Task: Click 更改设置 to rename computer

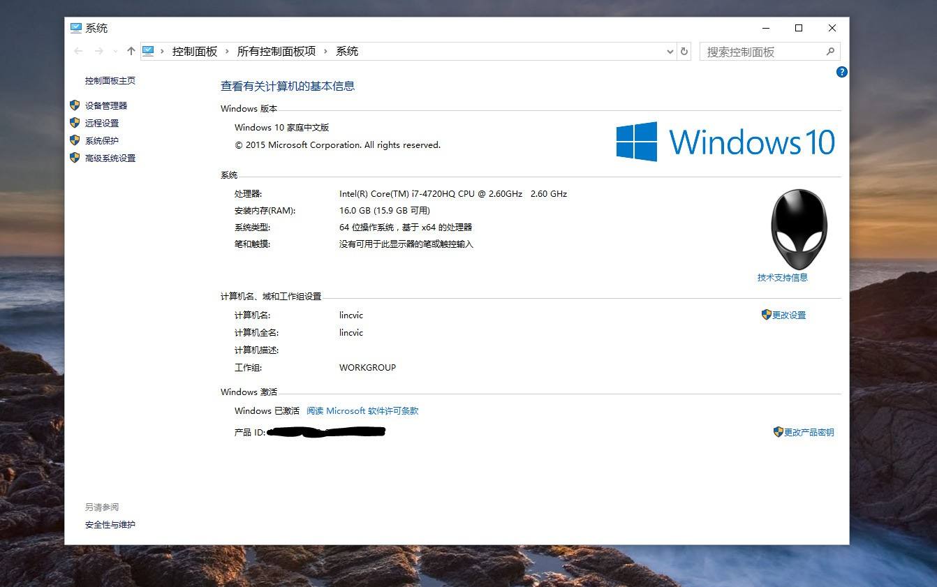Action: [790, 315]
